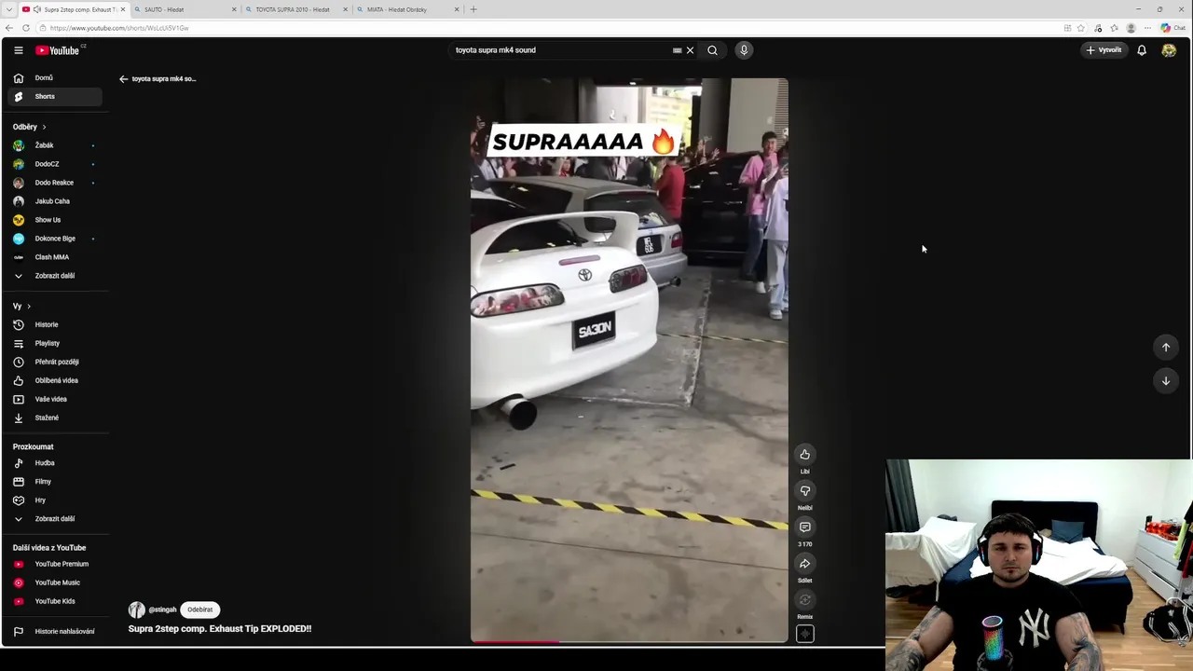Switch to the MIATA - Hledat Obrázky tab
This screenshot has height=671, width=1193.
click(405, 9)
